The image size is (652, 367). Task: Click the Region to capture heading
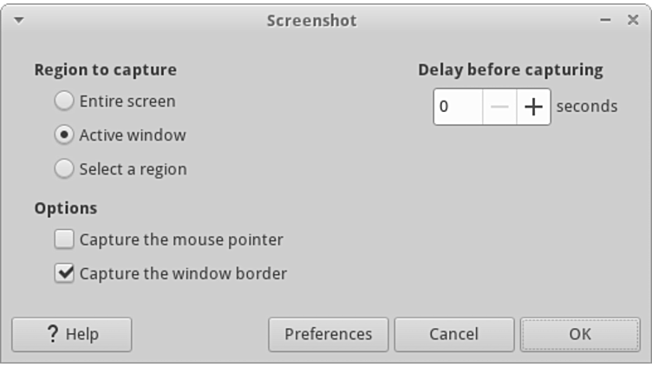click(x=105, y=70)
